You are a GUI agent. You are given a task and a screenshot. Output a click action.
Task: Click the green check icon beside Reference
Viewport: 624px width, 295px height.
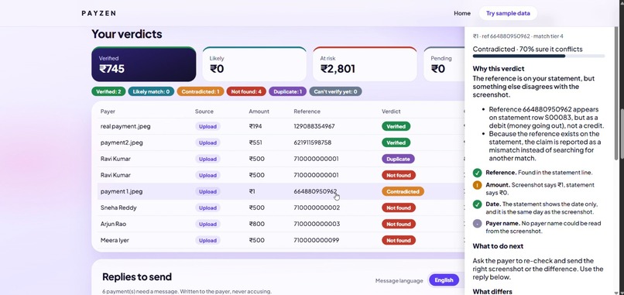click(477, 173)
